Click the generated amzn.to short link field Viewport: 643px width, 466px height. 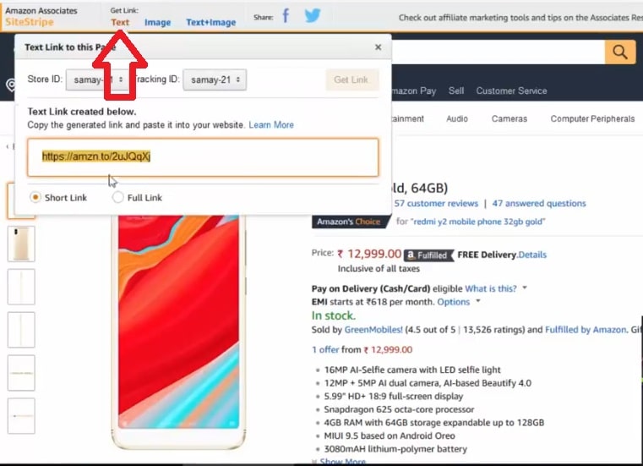tap(203, 157)
